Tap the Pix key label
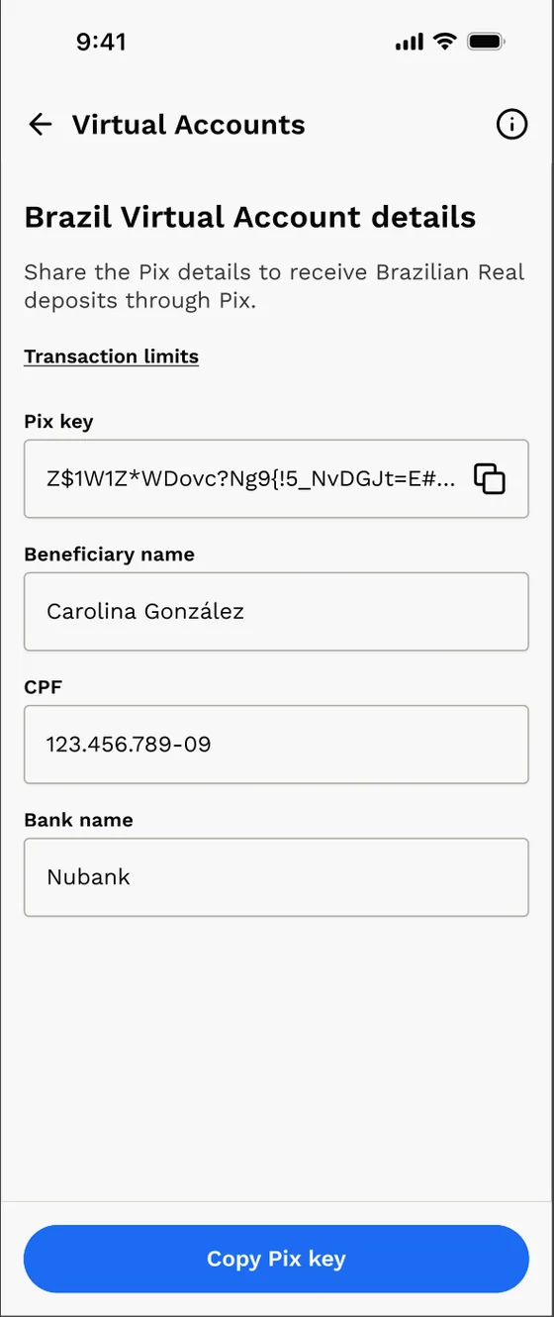Image resolution: width=554 pixels, height=1317 pixels. tap(58, 422)
